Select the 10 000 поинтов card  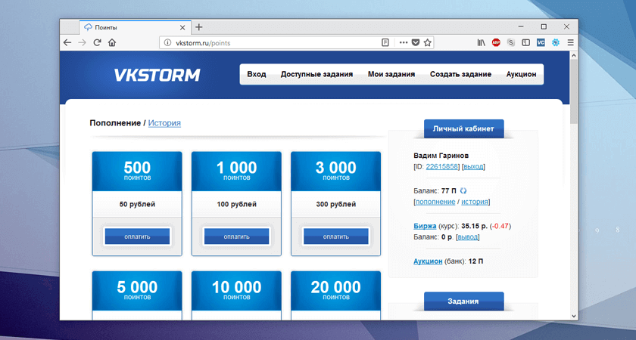[x=236, y=295]
